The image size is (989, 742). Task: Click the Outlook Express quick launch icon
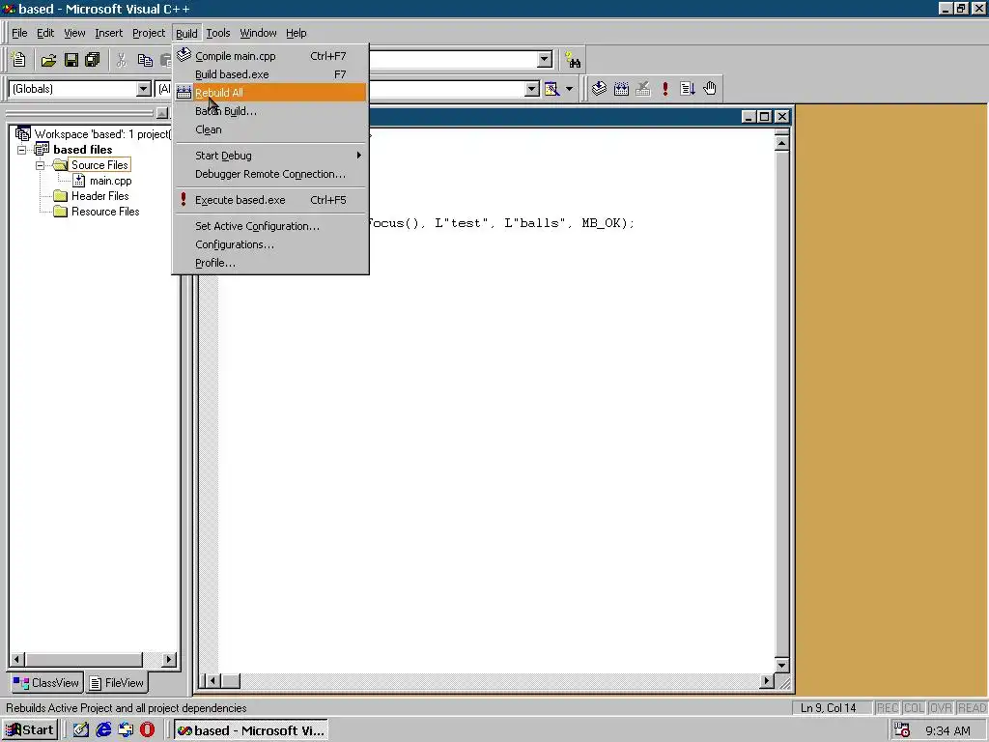pos(126,730)
